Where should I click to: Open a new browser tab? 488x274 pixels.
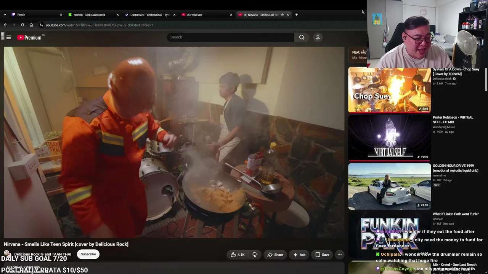pyautogui.click(x=296, y=15)
